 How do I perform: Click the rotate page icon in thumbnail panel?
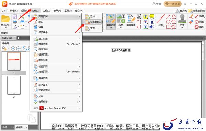(x=25, y=49)
